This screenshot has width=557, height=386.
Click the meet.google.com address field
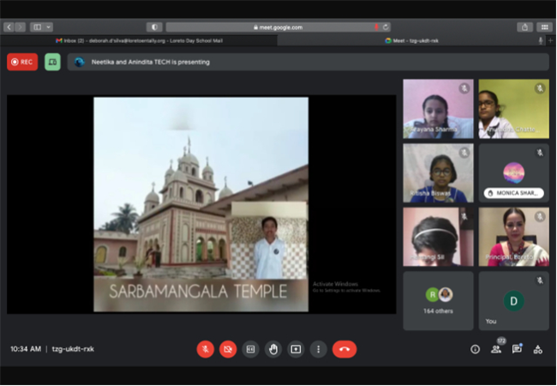click(278, 27)
